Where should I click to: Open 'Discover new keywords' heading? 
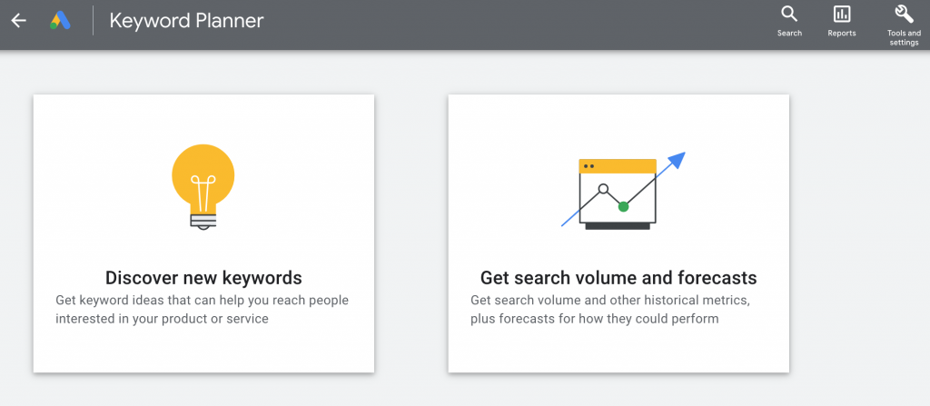click(x=203, y=278)
